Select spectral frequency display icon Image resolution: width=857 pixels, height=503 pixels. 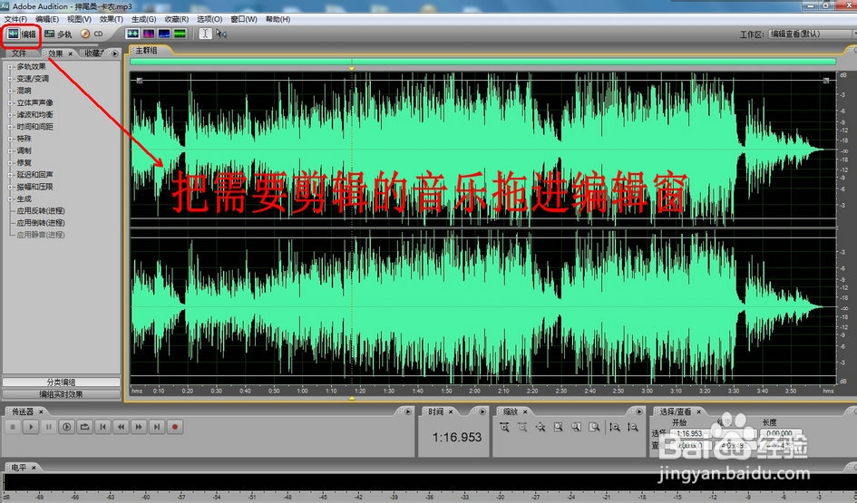point(148,34)
